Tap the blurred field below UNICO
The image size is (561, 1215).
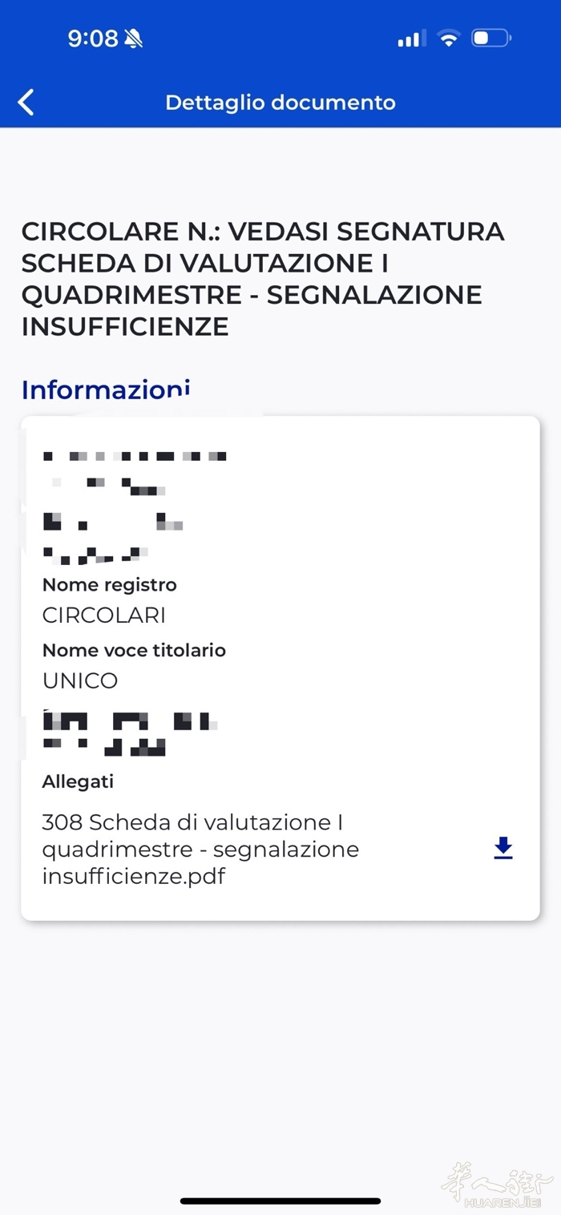128,733
